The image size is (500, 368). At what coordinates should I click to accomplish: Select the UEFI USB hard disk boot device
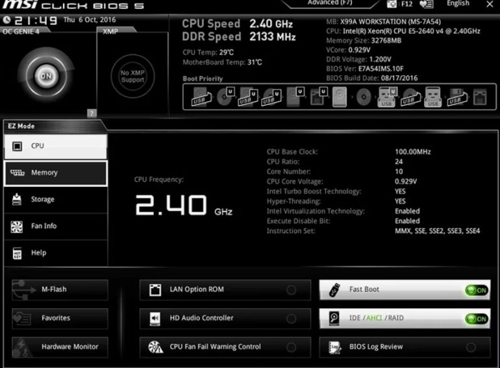248,97
